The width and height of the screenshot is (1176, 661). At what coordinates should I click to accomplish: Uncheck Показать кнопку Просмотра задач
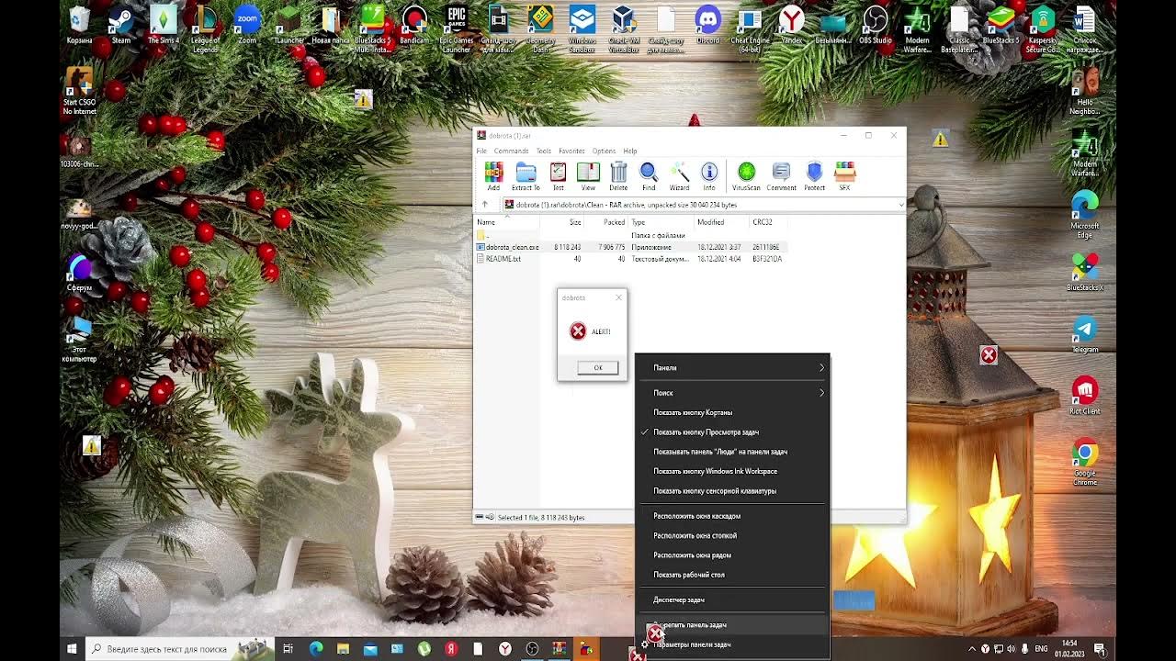[x=732, y=431]
